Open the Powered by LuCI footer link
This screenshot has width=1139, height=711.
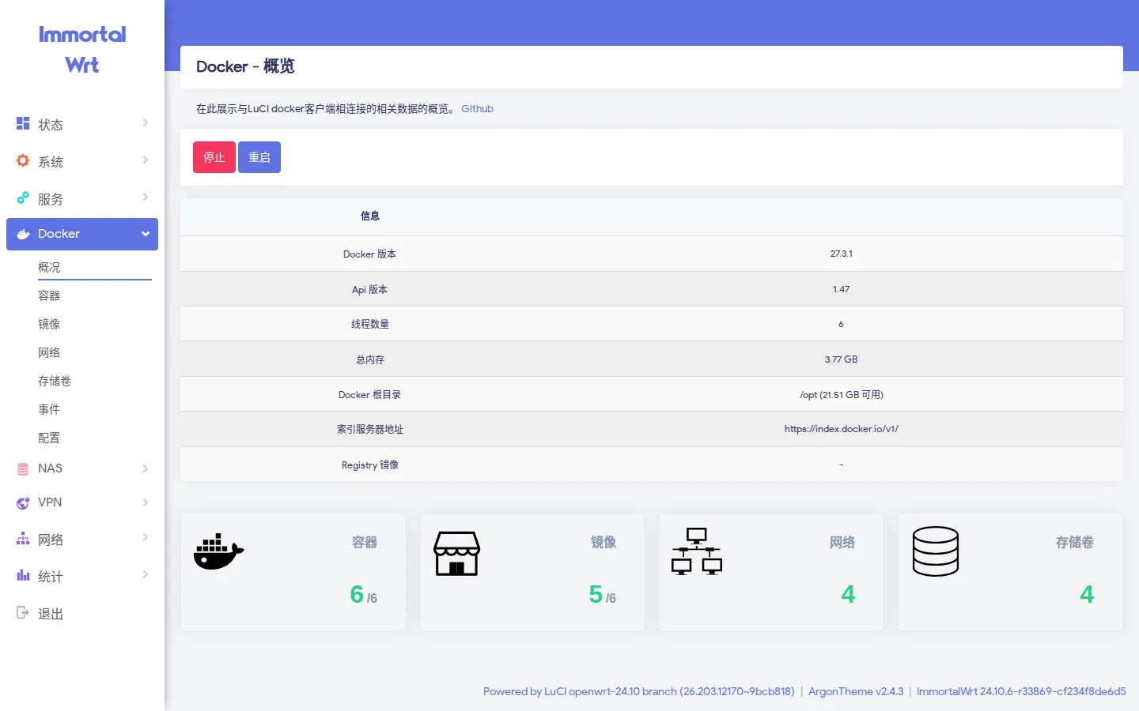[x=639, y=691]
